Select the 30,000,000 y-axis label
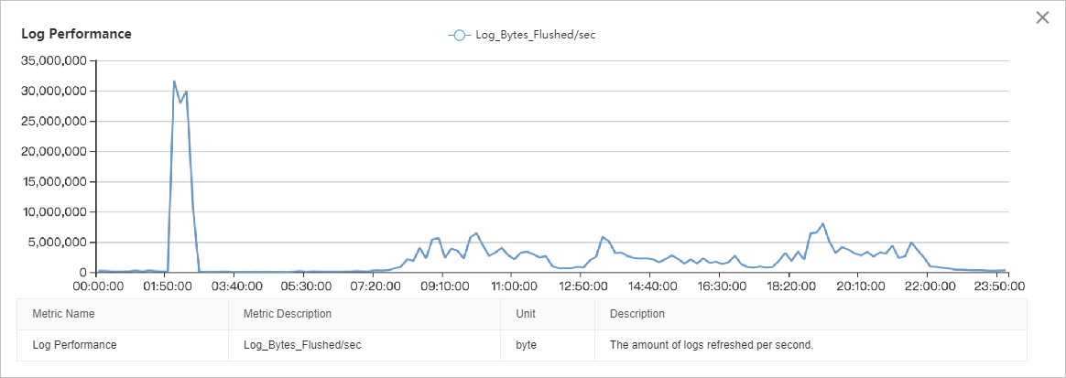This screenshot has height=378, width=1066. 54,91
